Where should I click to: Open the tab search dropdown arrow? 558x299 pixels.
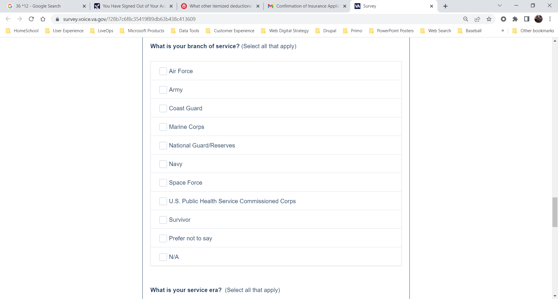tap(500, 6)
